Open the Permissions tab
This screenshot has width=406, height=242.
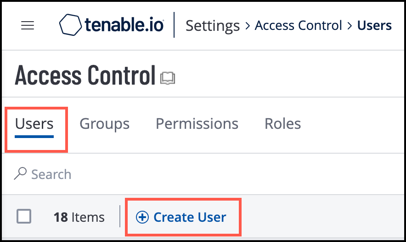point(197,124)
